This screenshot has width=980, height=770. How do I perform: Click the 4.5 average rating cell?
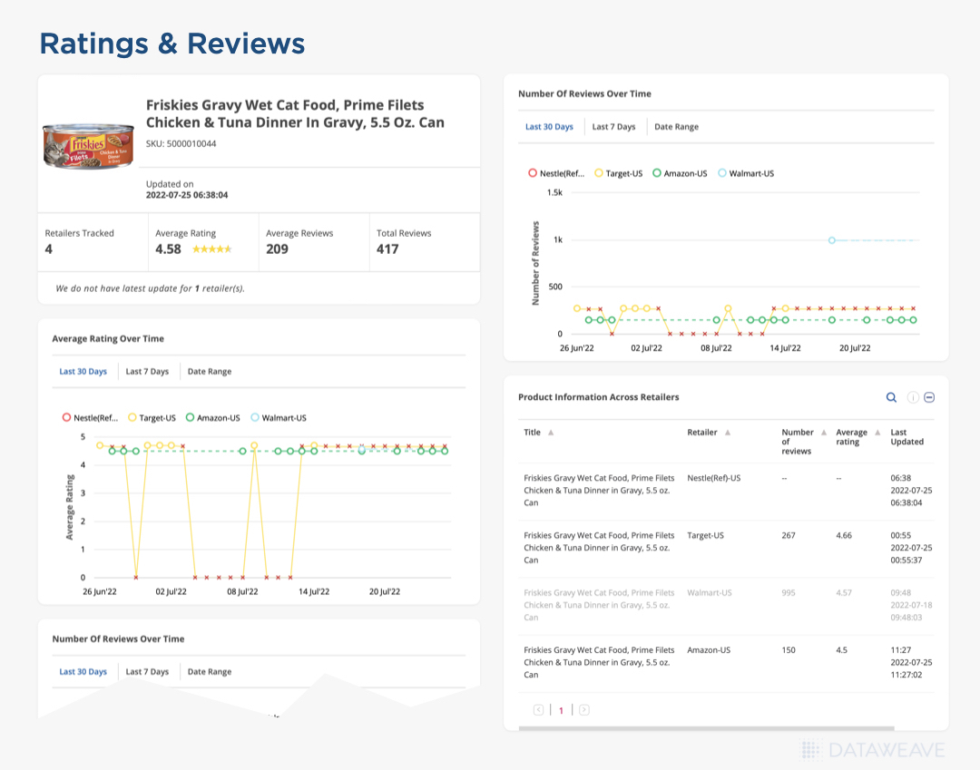842,650
